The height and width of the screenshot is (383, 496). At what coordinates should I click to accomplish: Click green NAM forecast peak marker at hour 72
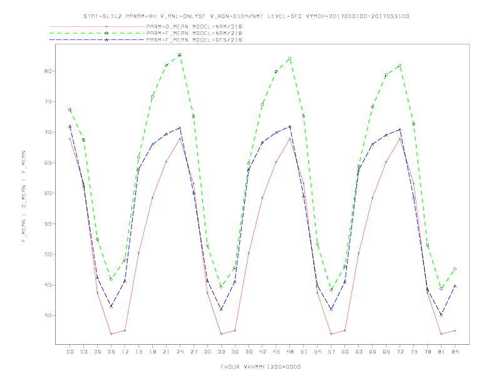click(400, 66)
